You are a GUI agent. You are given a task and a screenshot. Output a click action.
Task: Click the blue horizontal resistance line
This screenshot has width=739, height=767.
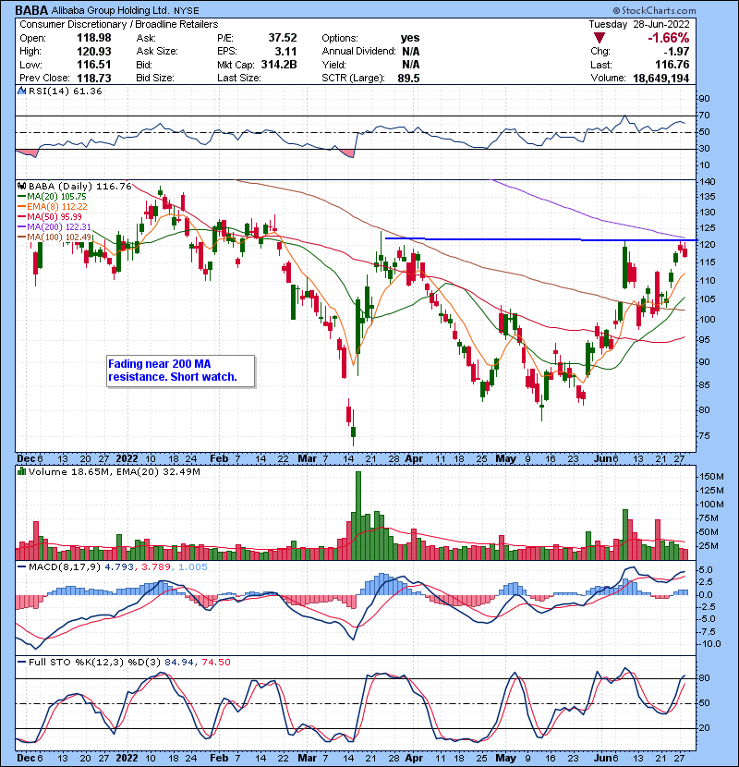pos(540,239)
